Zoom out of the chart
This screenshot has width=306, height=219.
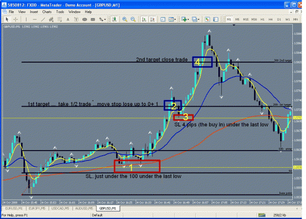[x=133, y=19]
